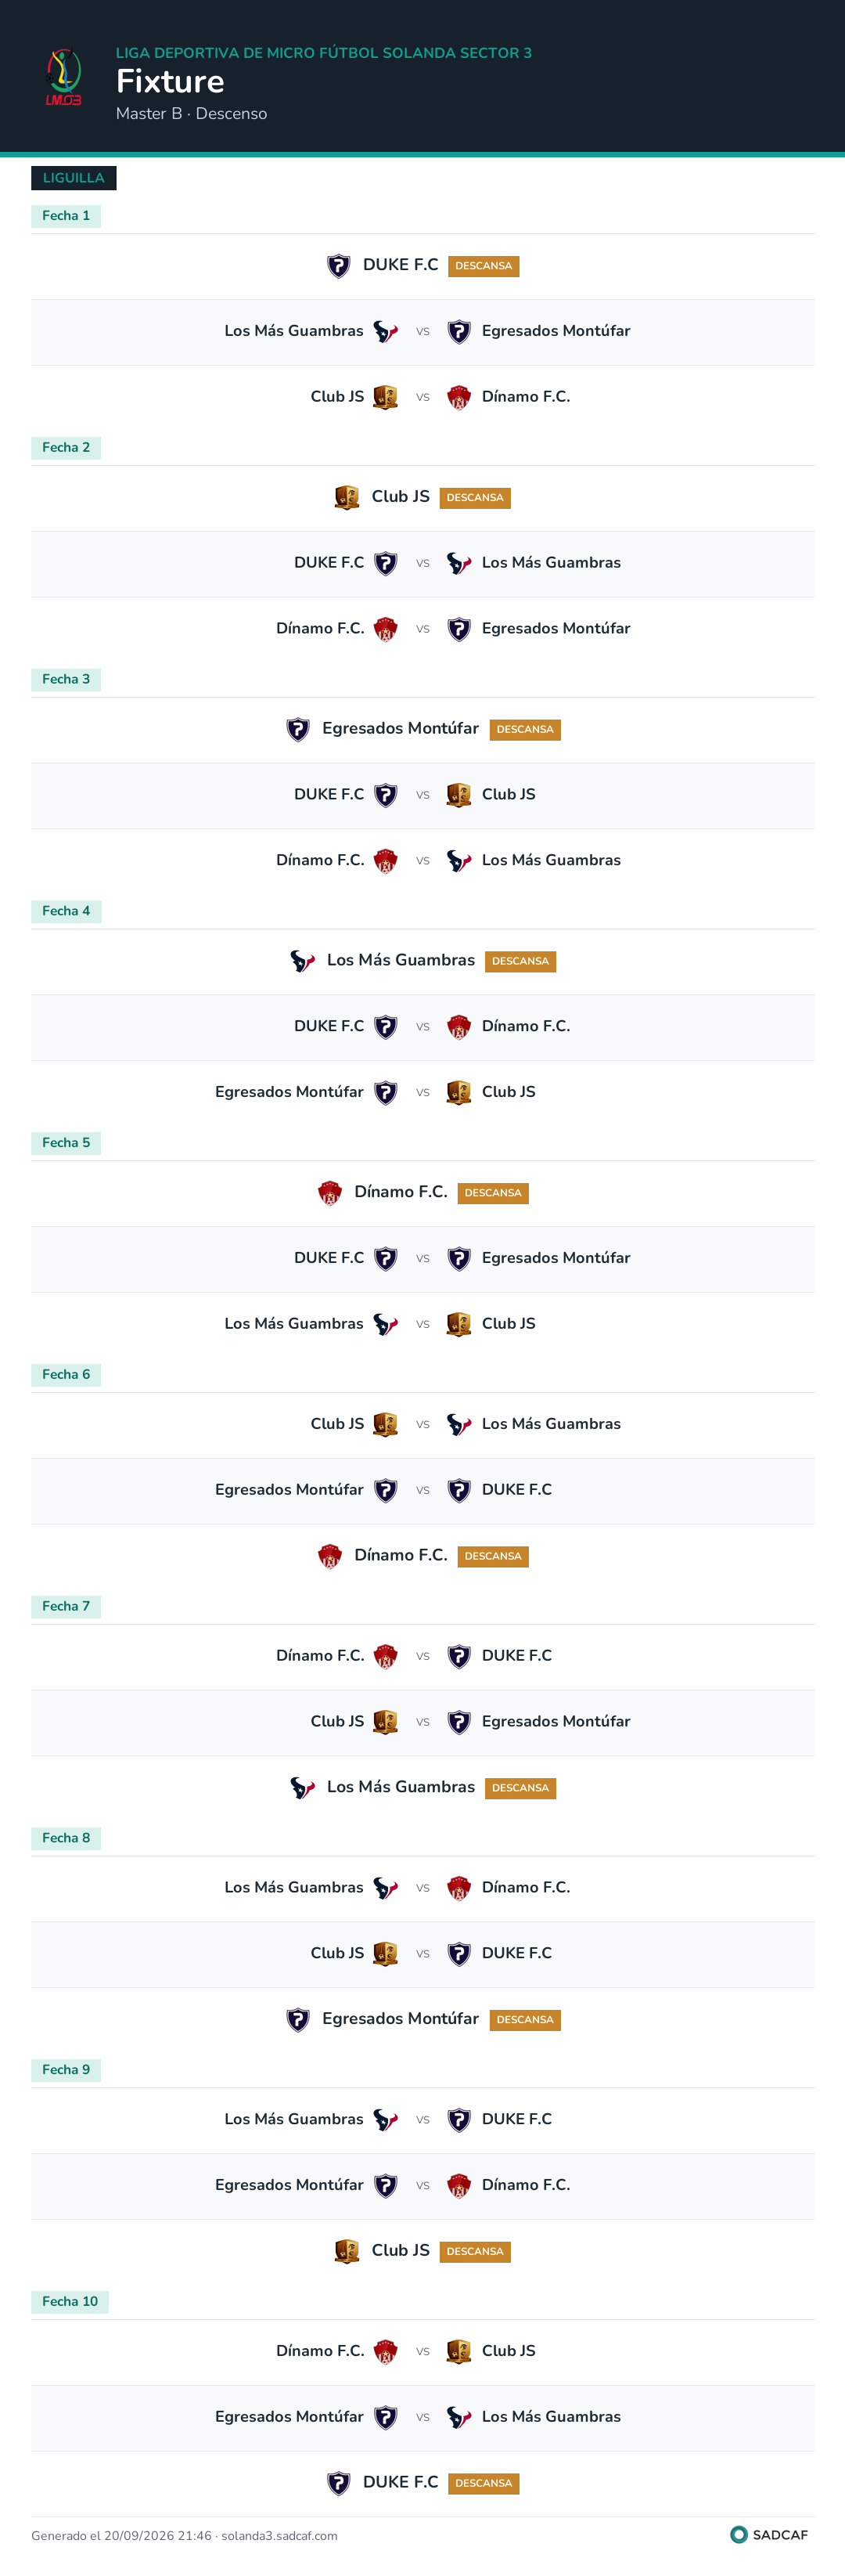Viewport: 845px width, 2576px height.
Task: Click DUKE F.C shield icon in Fecha 1
Action: pyautogui.click(x=339, y=266)
